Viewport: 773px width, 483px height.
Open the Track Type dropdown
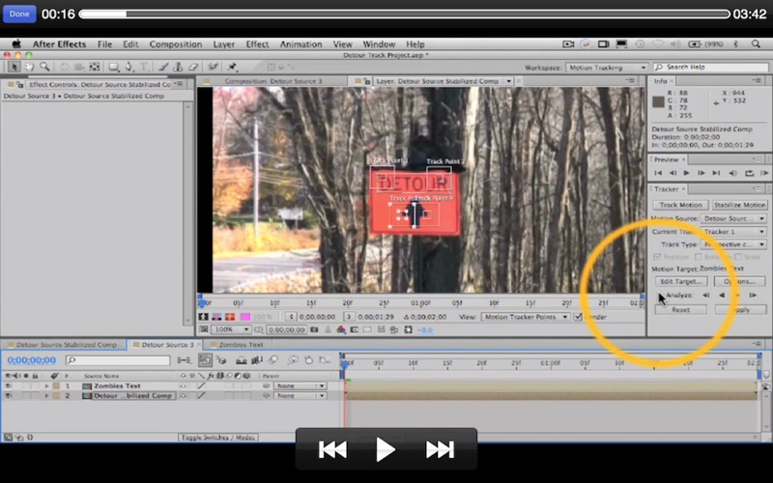click(x=733, y=244)
